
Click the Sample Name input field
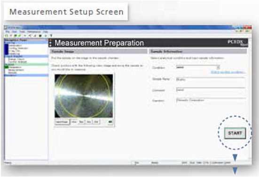[x=211, y=79]
